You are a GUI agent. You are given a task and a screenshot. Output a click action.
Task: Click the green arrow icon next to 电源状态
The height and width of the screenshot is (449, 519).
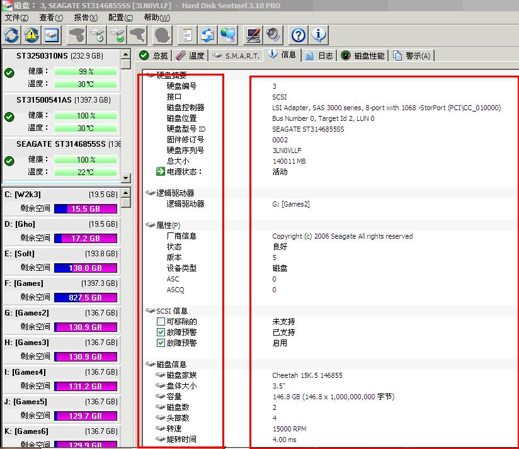tap(161, 171)
